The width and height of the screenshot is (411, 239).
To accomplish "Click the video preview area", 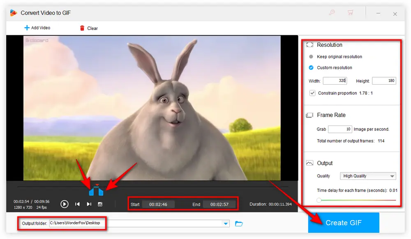I will click(x=152, y=108).
